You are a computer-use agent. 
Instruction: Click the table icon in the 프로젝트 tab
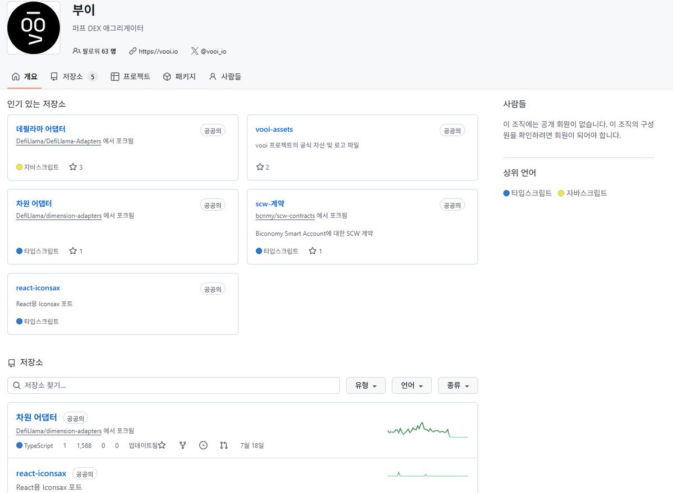coord(115,77)
